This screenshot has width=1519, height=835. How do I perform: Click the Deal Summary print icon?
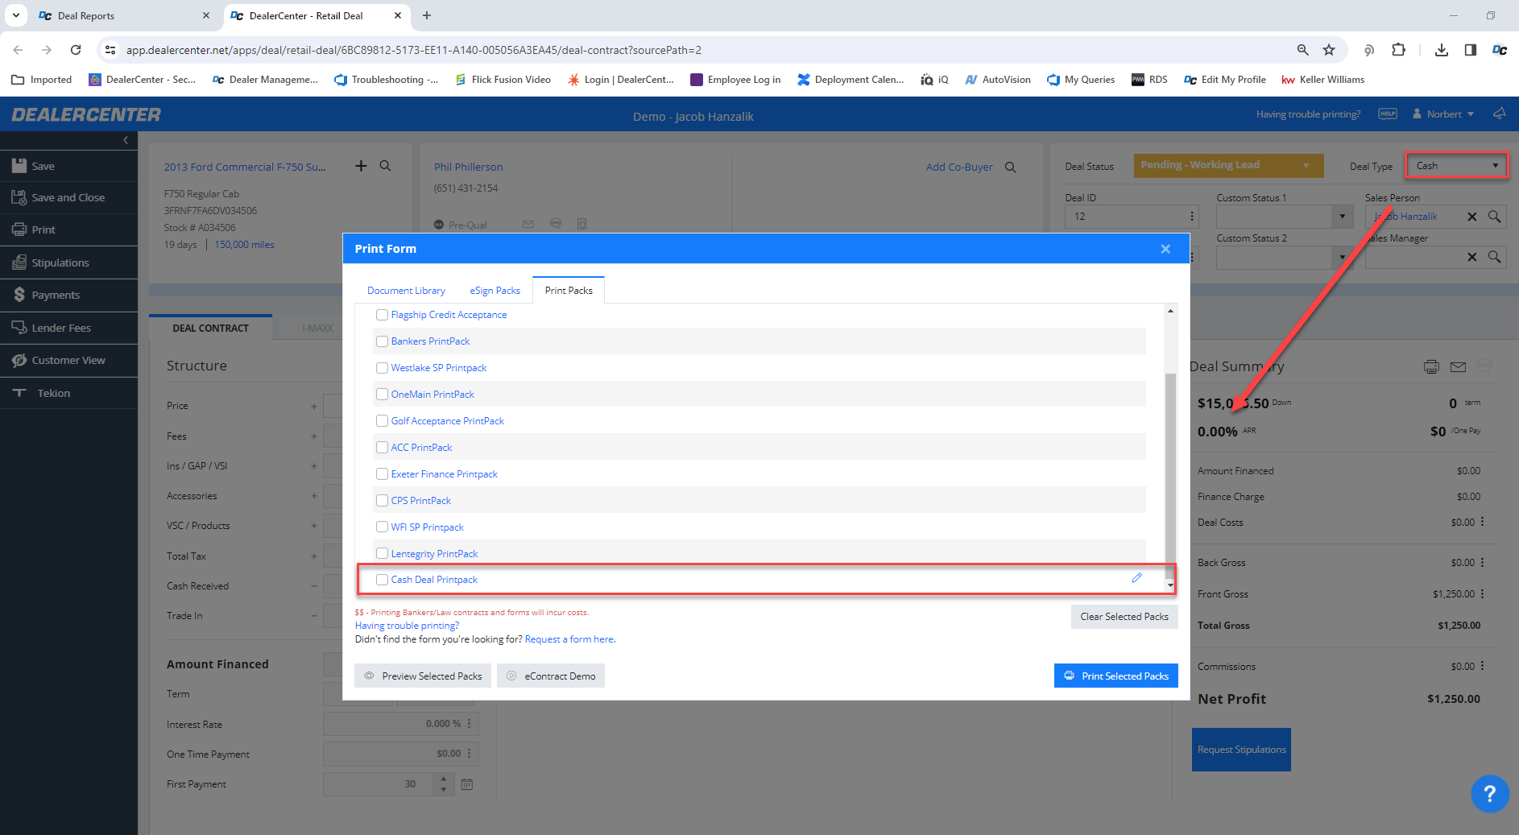coord(1431,367)
